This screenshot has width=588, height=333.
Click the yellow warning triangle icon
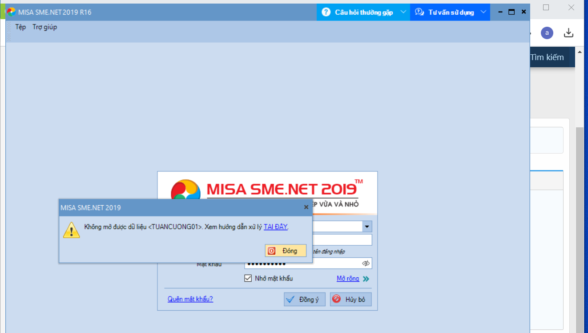pyautogui.click(x=71, y=230)
